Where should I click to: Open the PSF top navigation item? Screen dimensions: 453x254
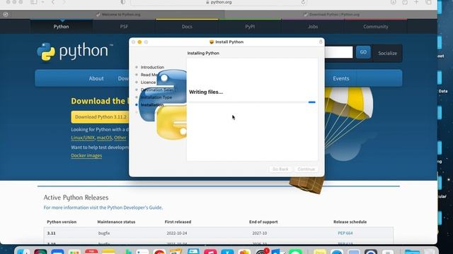124,27
